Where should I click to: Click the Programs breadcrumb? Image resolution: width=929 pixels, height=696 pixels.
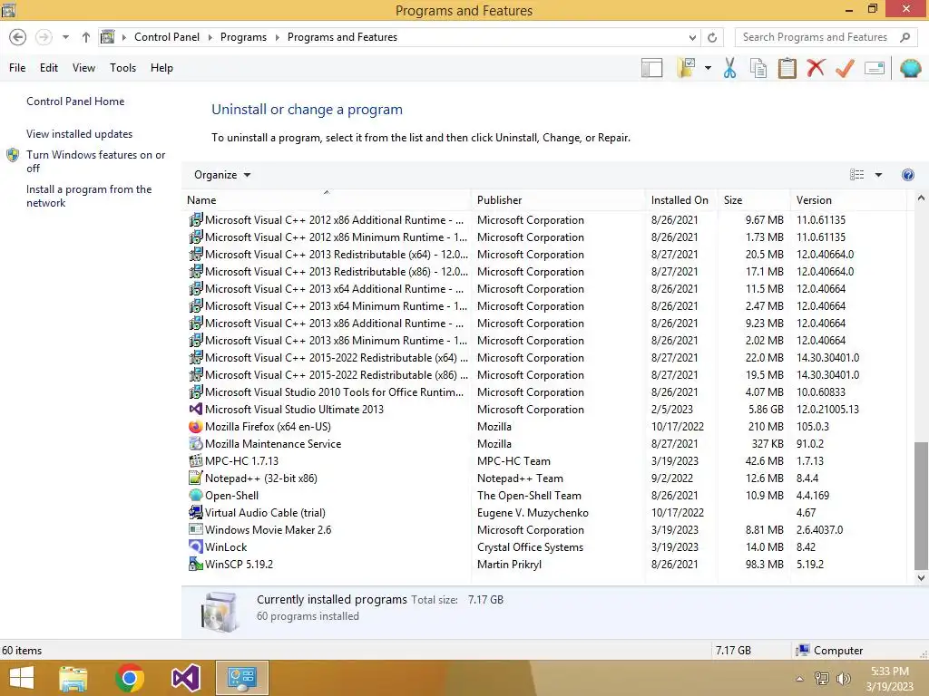click(x=243, y=37)
